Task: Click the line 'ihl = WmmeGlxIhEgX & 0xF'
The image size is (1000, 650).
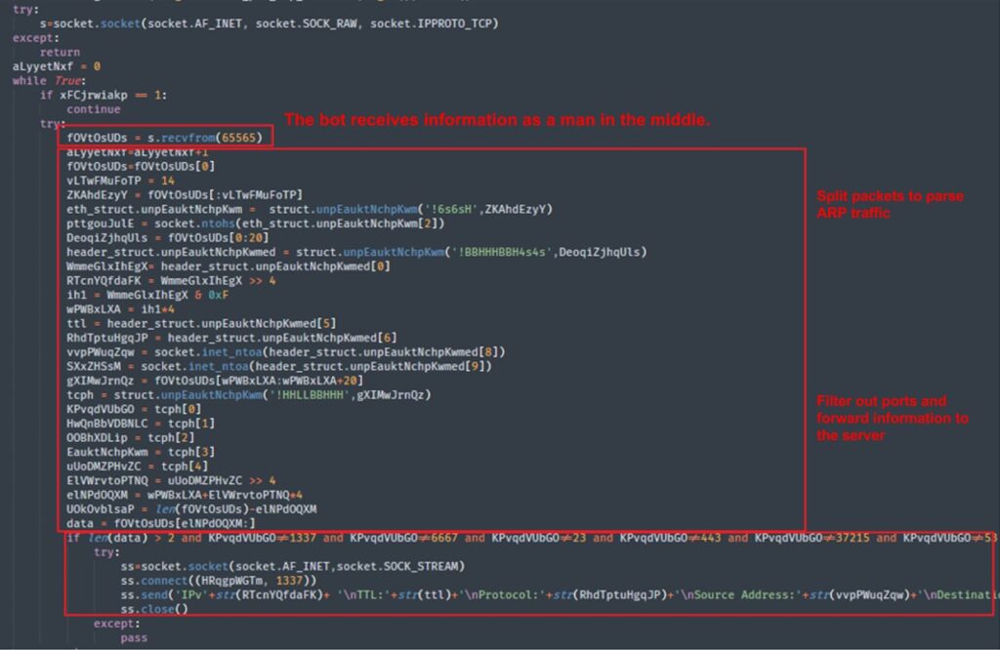Action: (x=147, y=295)
